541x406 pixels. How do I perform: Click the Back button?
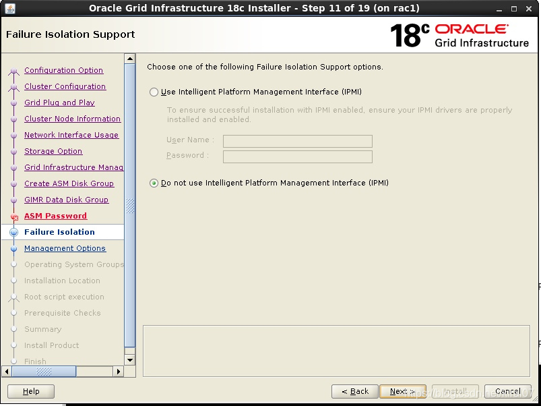[354, 391]
